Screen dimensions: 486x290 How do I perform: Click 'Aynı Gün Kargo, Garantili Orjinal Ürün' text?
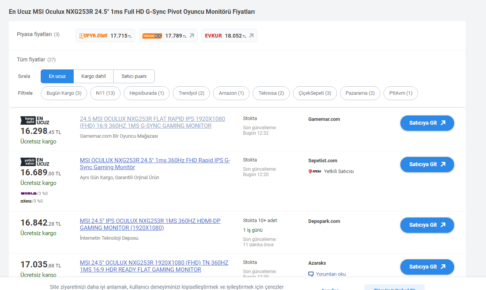click(119, 178)
